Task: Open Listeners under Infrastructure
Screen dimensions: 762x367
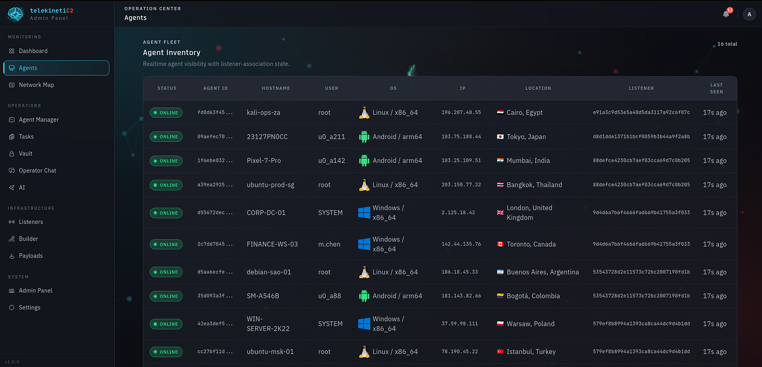Action: pos(57,222)
